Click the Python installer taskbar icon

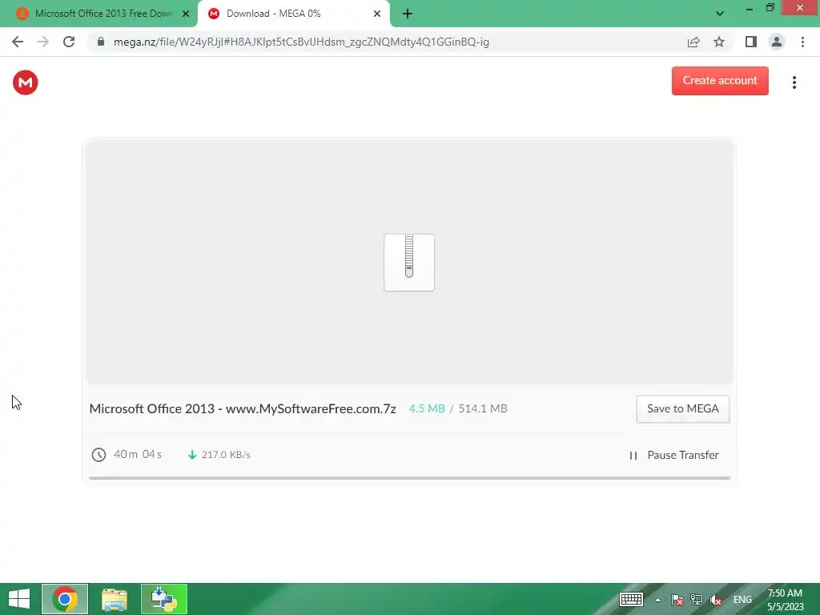[x=163, y=599]
